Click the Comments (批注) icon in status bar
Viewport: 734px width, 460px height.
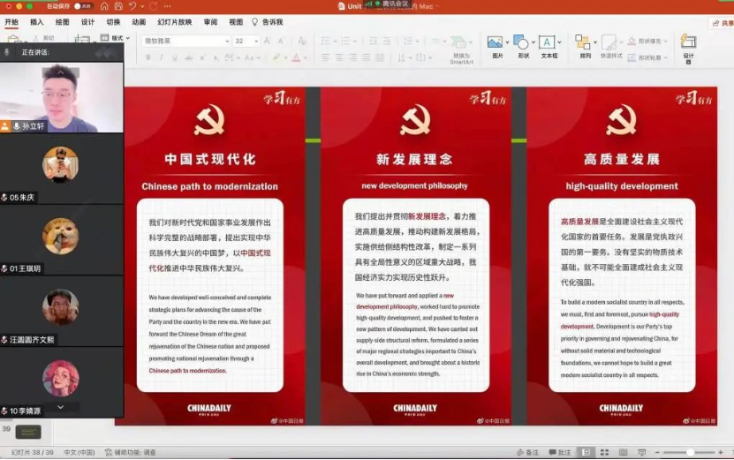[559, 452]
